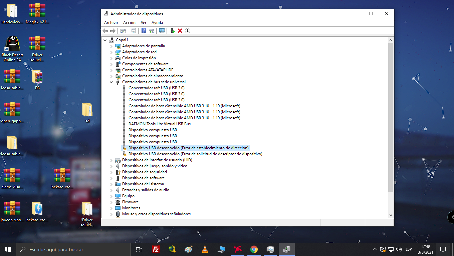Click the Back arrow in Device Manager toolbar
This screenshot has width=454, height=256.
[x=105, y=31]
